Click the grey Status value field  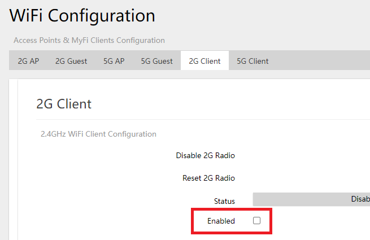click(x=311, y=199)
